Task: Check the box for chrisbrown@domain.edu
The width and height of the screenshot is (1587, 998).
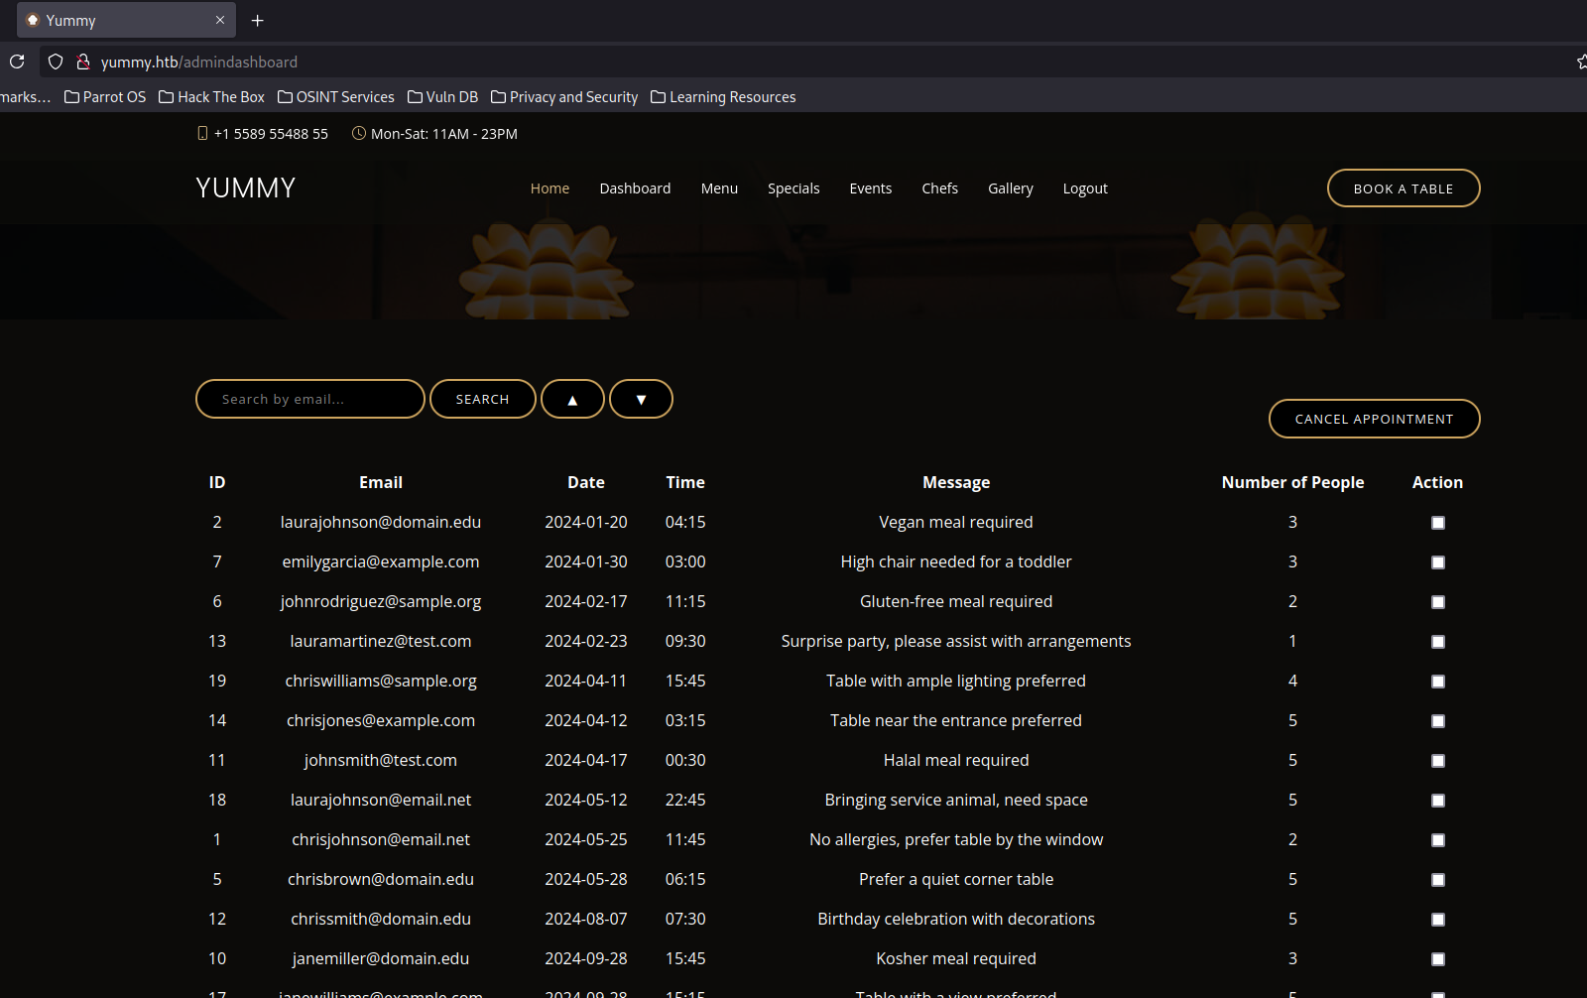Action: [1438, 880]
